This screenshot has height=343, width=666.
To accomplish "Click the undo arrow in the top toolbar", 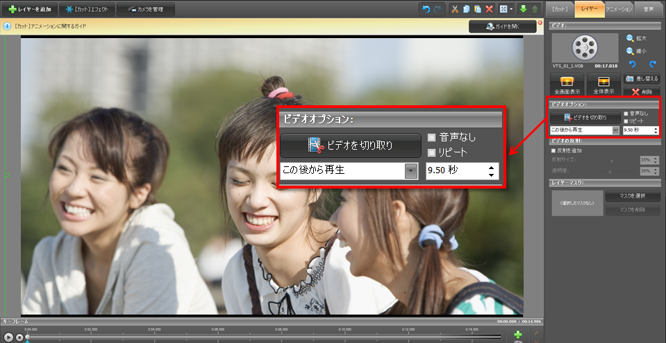I will [x=426, y=9].
